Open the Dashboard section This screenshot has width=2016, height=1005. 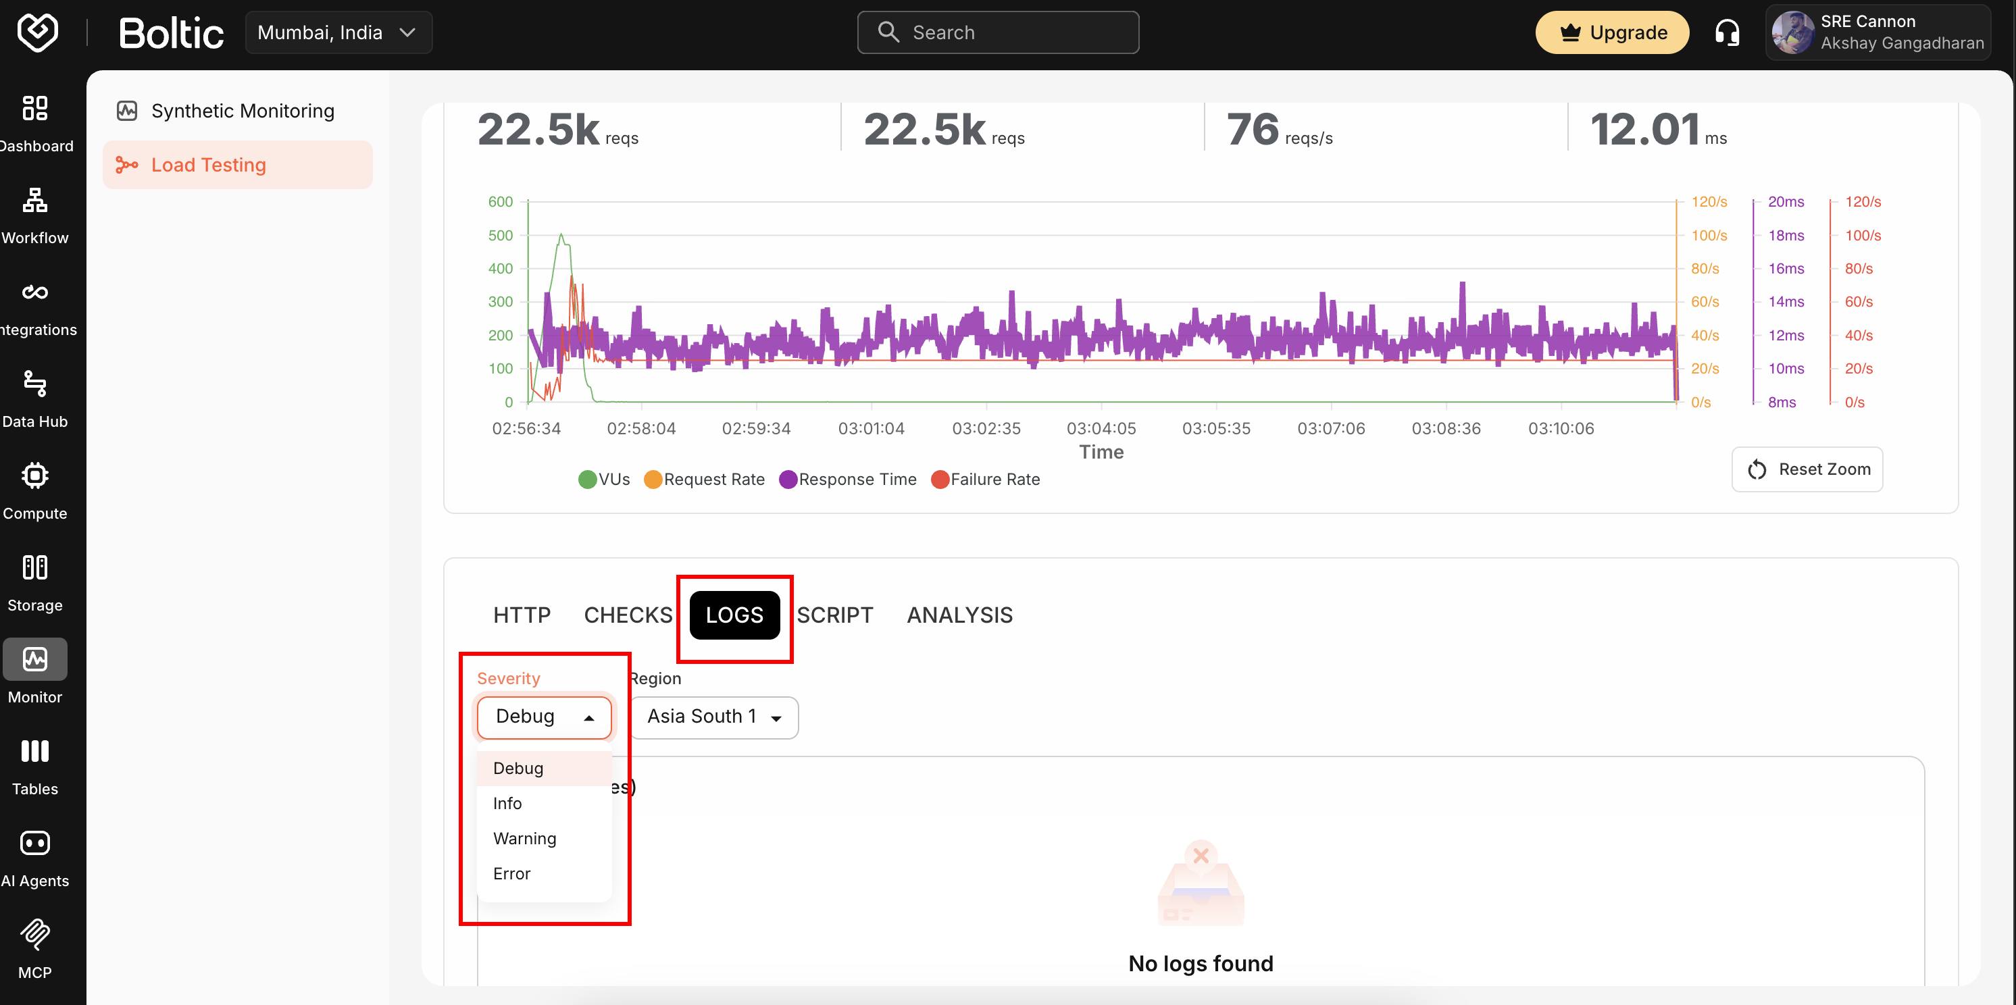click(x=36, y=124)
